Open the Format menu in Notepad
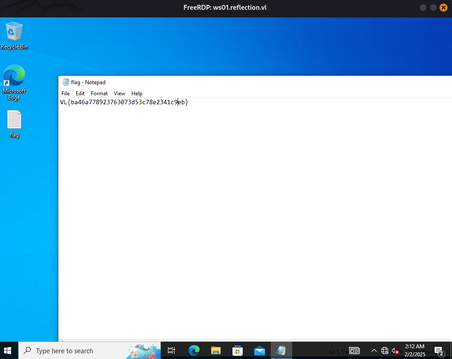Viewport: 452px width, 359px height. coord(99,94)
